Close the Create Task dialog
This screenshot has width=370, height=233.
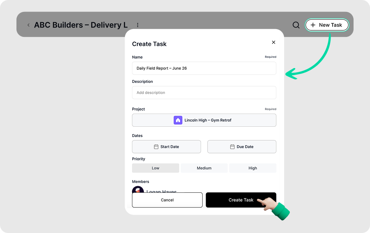[x=273, y=42]
